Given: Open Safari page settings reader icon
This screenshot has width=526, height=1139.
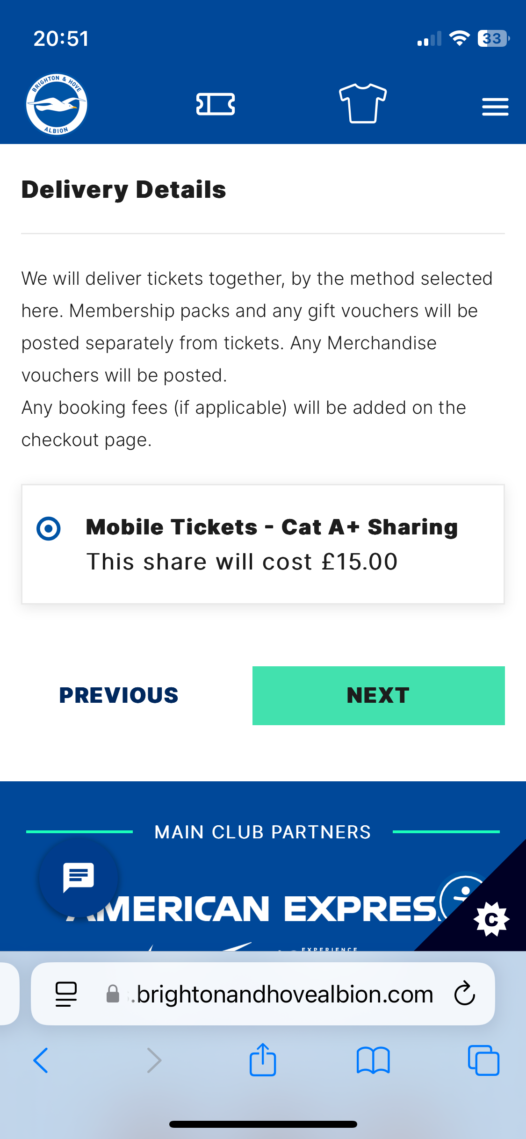Looking at the screenshot, I should tap(66, 994).
